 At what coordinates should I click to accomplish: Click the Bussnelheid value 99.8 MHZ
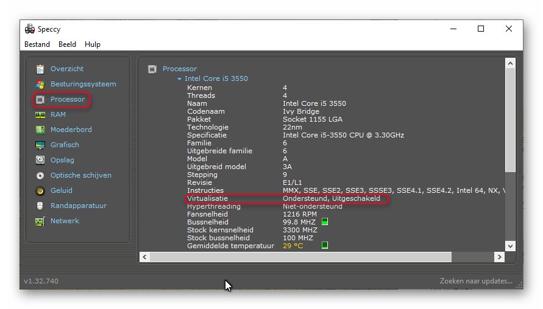click(x=299, y=222)
